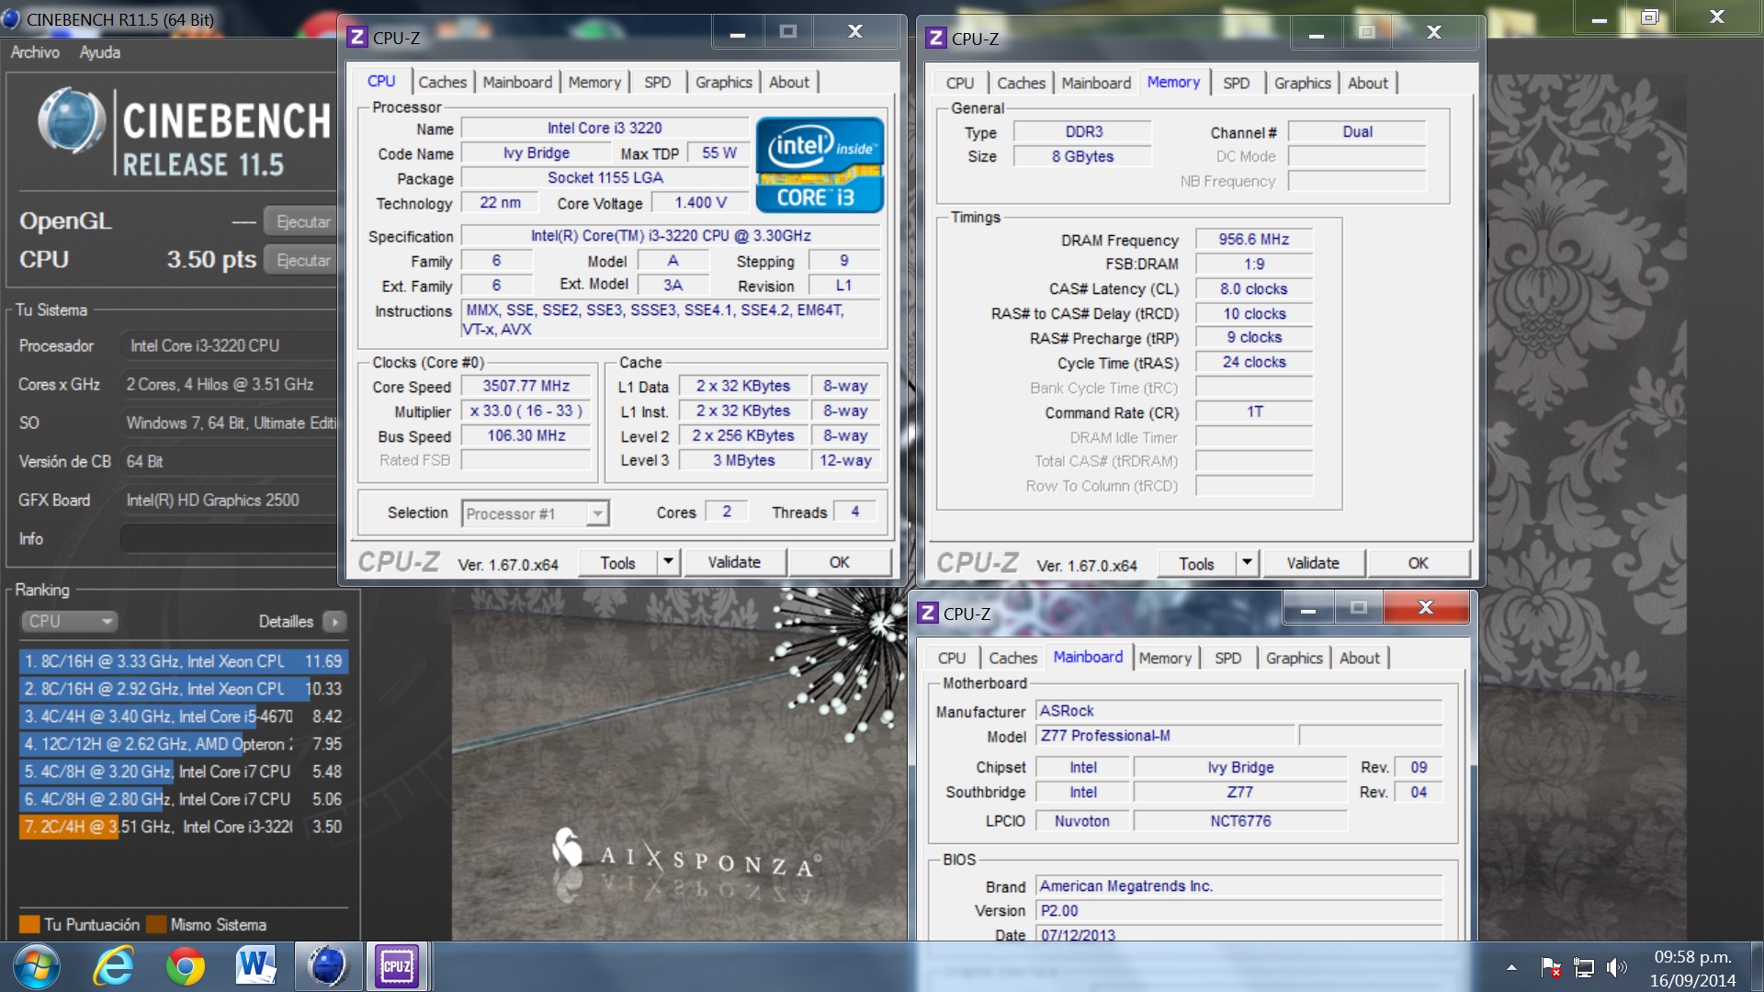Open the network tray icon
Screen dimensions: 1764x992
(x=1584, y=967)
